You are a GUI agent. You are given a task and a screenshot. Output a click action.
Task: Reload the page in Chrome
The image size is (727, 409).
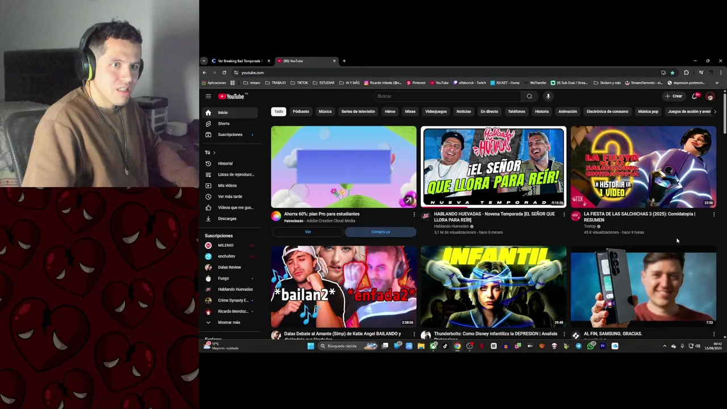coord(224,73)
